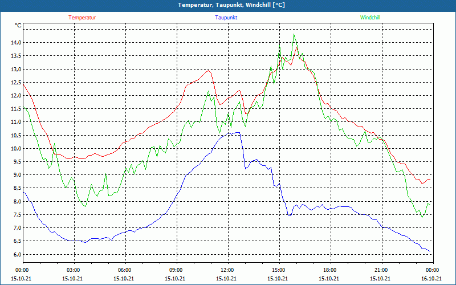Select the 14,0 y-axis value label
The image size is (456, 285).
(x=15, y=43)
